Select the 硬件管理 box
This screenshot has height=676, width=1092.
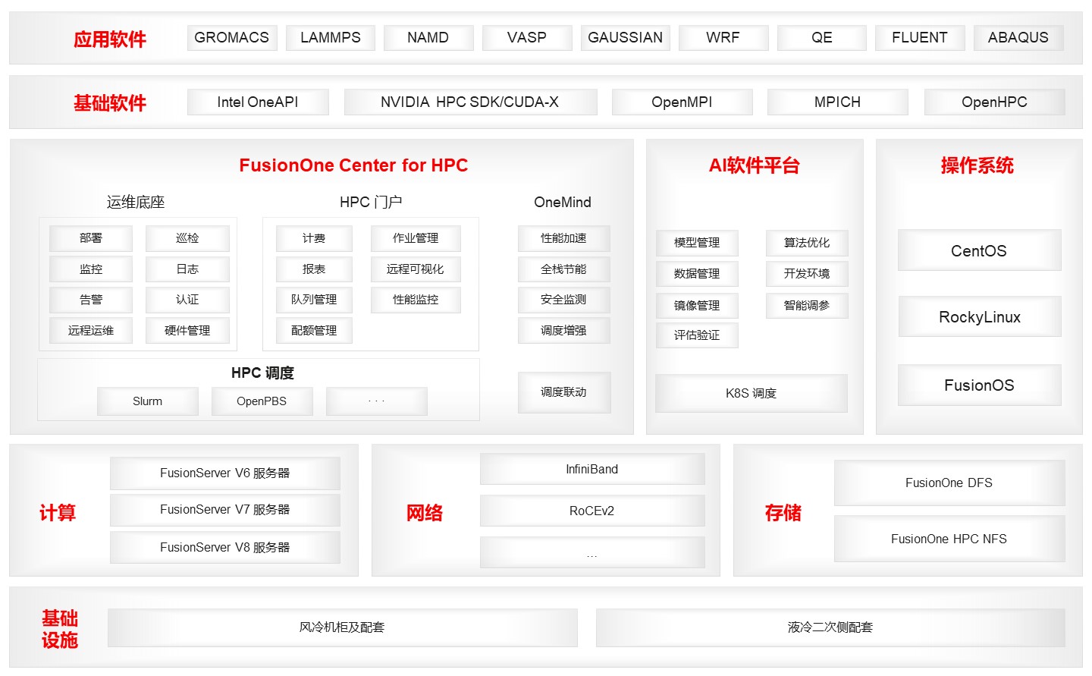click(x=187, y=331)
